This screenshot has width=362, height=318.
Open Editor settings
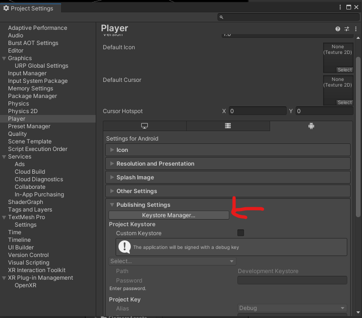pos(16,51)
